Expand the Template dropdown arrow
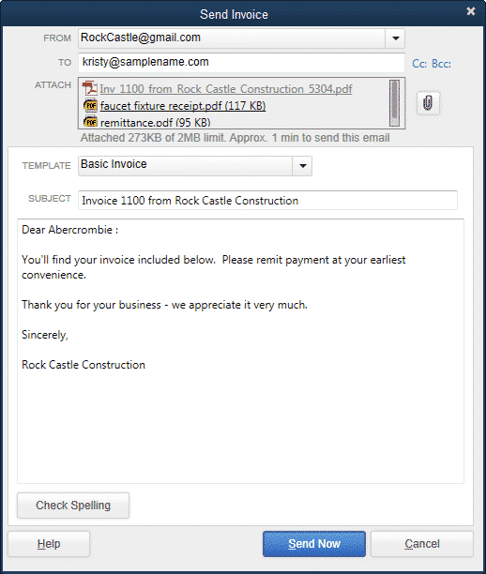Image resolution: width=486 pixels, height=574 pixels. point(302,166)
